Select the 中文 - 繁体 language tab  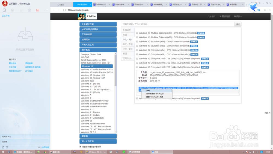128,49
